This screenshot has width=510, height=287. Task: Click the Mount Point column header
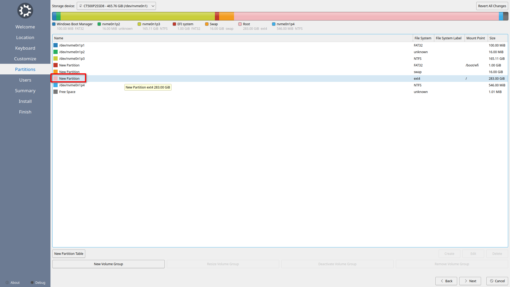475,38
